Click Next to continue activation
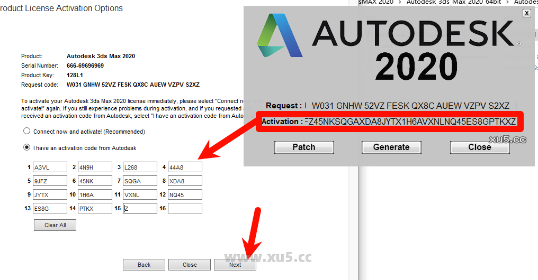The height and width of the screenshot is (280, 538). pos(235,265)
